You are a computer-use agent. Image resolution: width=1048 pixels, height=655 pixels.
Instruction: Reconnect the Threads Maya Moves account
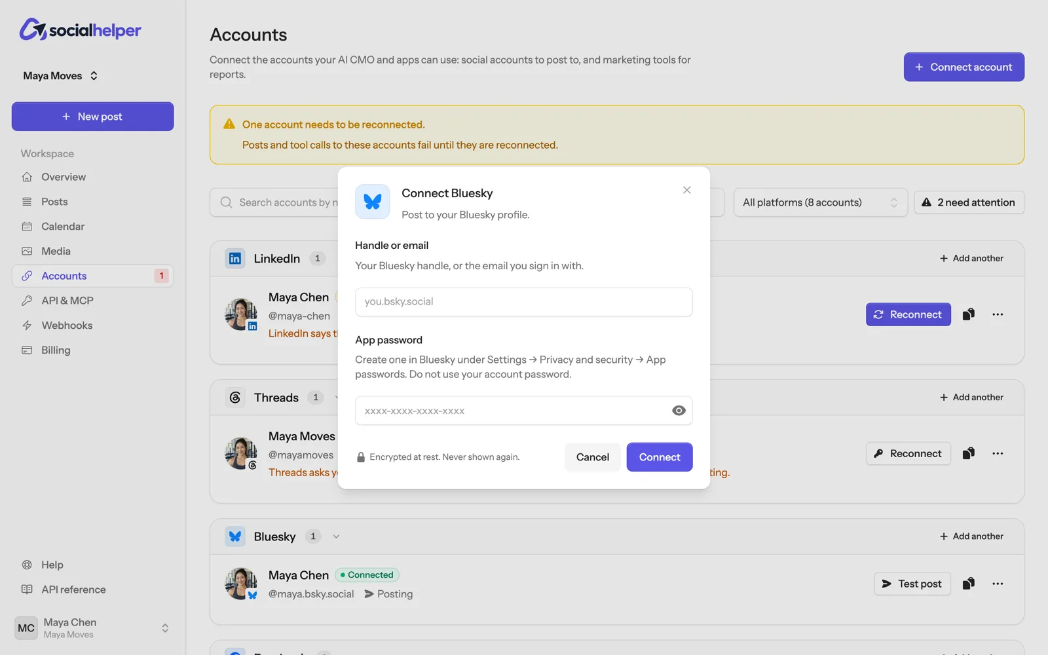908,453
